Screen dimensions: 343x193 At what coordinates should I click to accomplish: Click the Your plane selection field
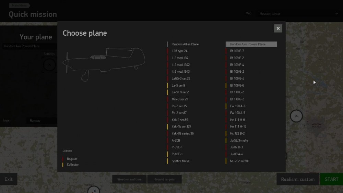tap(30, 46)
